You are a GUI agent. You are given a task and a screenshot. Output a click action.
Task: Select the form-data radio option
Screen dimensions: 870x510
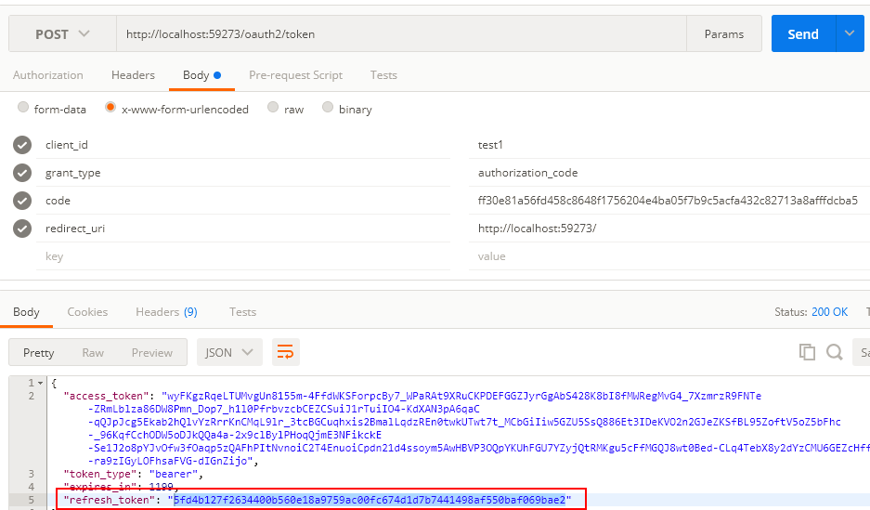coord(23,107)
